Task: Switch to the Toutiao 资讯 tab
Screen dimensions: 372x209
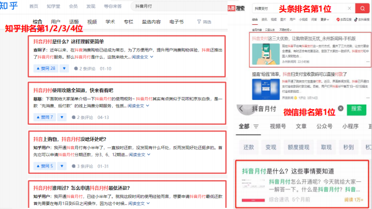Action: click(265, 20)
